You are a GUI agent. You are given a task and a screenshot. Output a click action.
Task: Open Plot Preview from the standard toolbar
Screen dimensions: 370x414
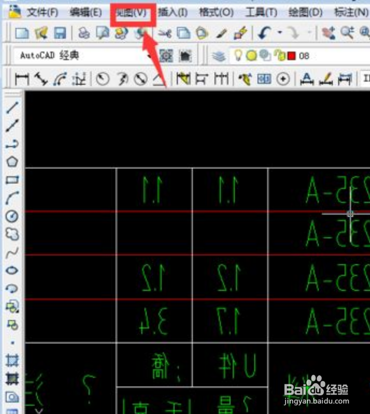click(x=102, y=34)
